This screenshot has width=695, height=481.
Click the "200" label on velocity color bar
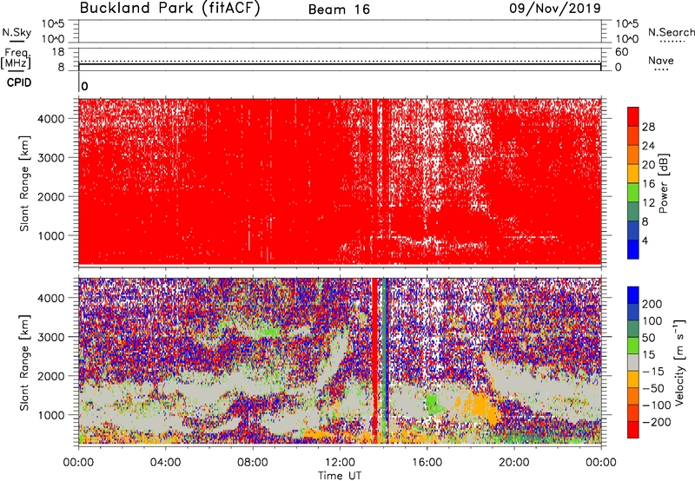tap(652, 304)
